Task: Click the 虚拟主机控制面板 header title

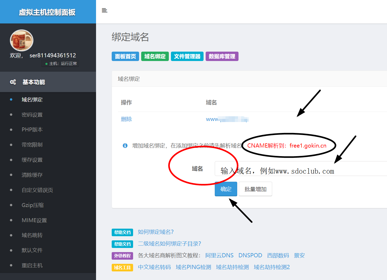Action: coord(47,12)
